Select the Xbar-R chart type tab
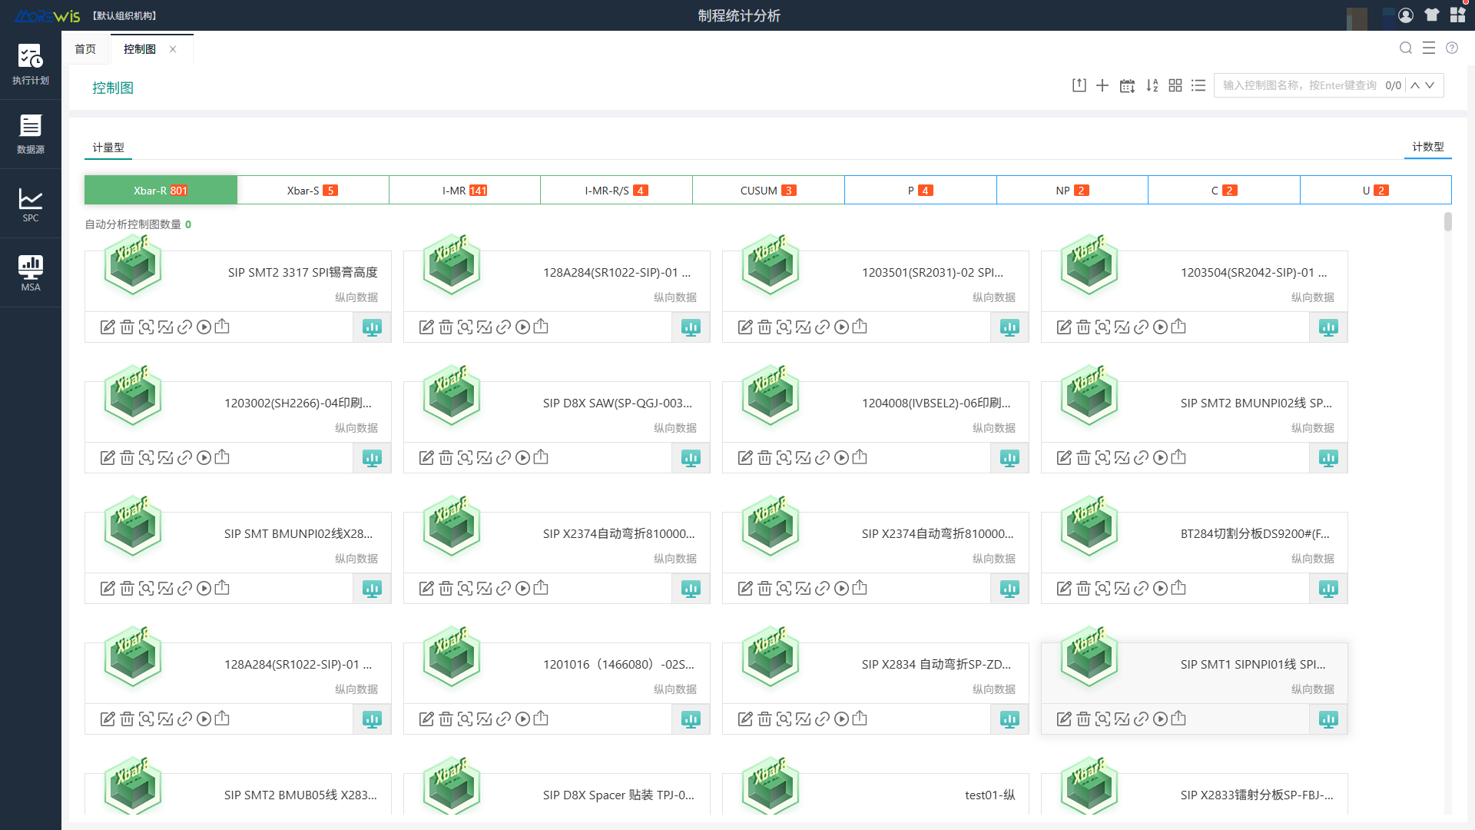 pyautogui.click(x=161, y=190)
